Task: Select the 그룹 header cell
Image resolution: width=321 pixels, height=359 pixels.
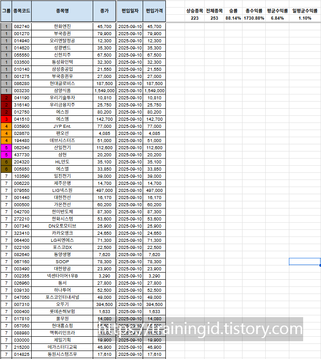Action: [6, 11]
